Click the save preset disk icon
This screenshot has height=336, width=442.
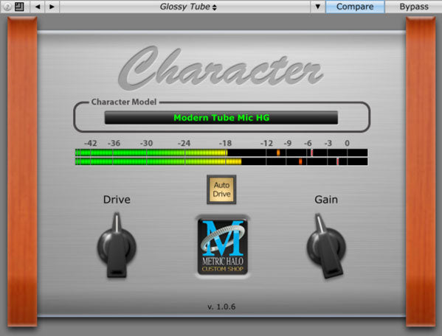click(19, 7)
